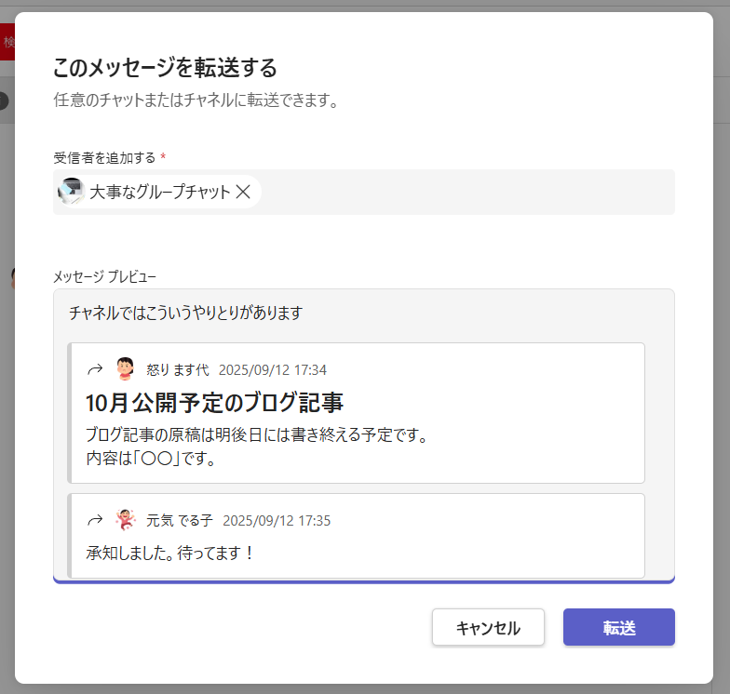Click the heading 10月公開予定のブログ記事
Viewport: 730px width, 694px height.
point(214,403)
